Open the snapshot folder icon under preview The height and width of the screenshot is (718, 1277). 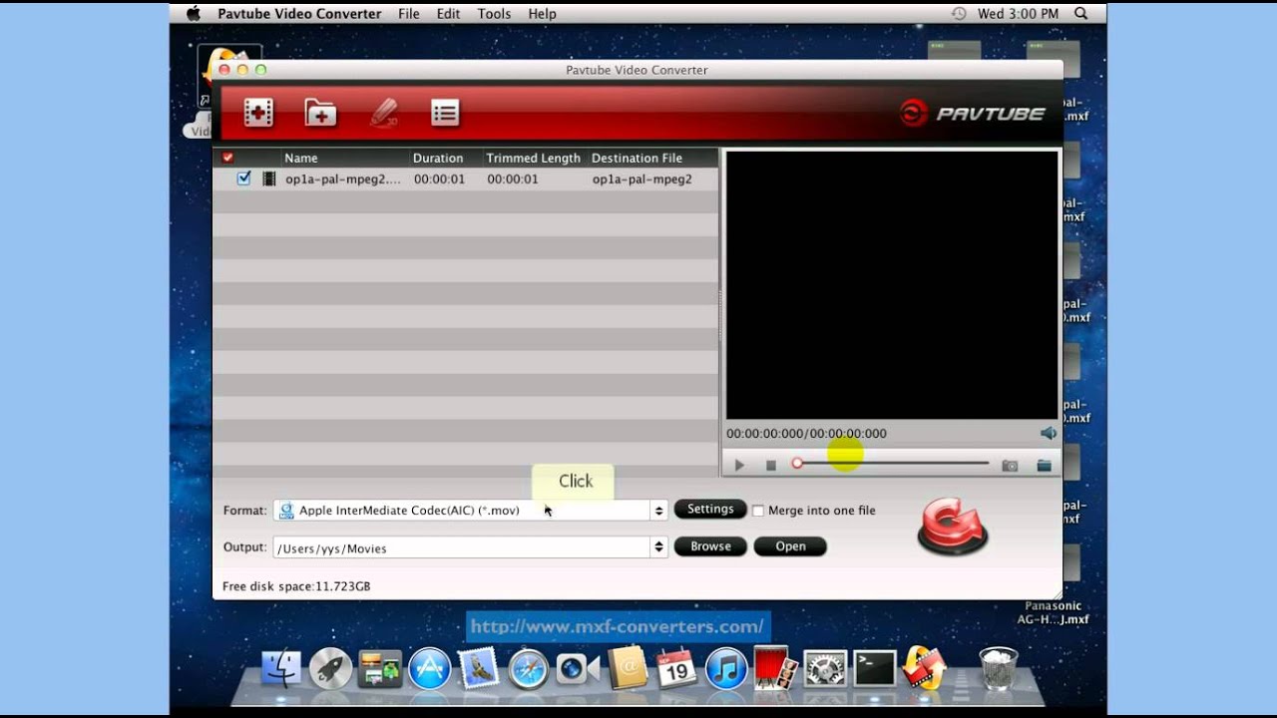click(x=1044, y=466)
